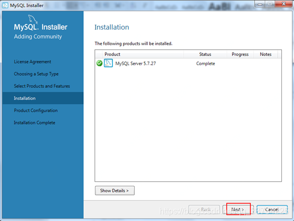
Task: Click the MySQL Server product icon in list
Action: coord(108,63)
